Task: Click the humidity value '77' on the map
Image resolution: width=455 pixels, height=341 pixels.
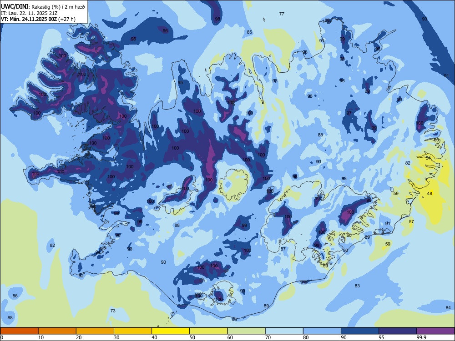Action: 282,14
